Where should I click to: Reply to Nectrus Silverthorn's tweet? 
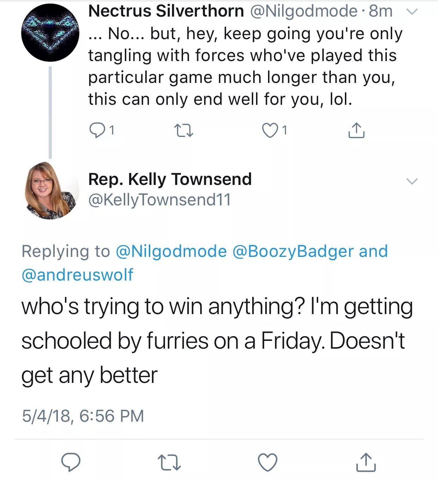click(x=96, y=131)
